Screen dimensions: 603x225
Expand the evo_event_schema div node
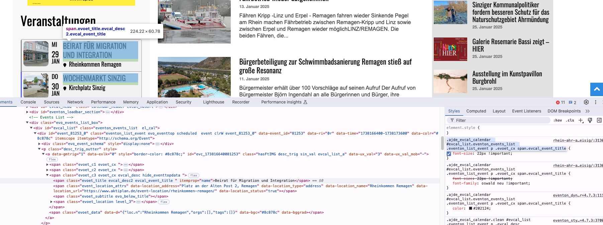point(39,144)
